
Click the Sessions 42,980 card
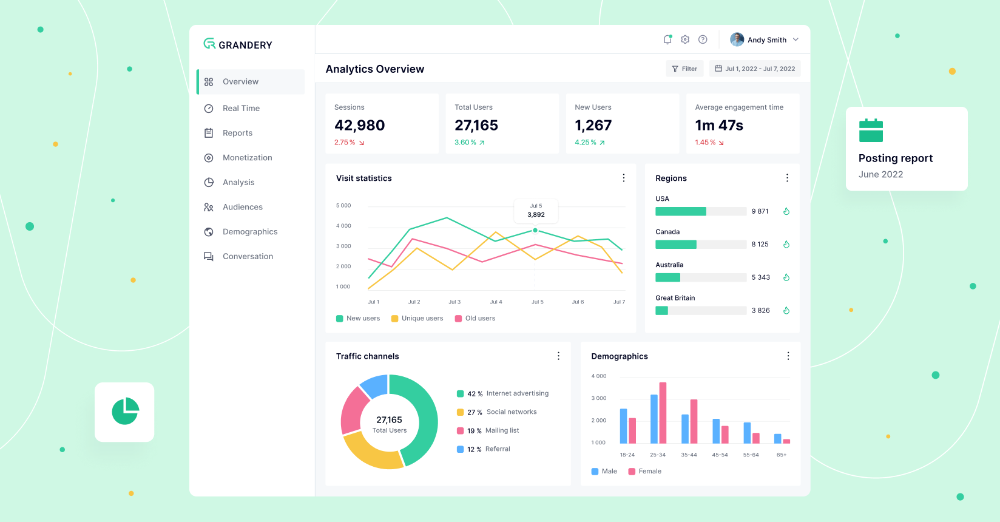pyautogui.click(x=382, y=123)
